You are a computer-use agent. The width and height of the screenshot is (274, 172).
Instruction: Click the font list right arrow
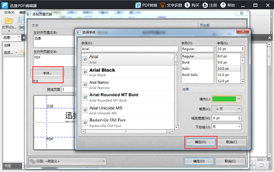point(172,132)
